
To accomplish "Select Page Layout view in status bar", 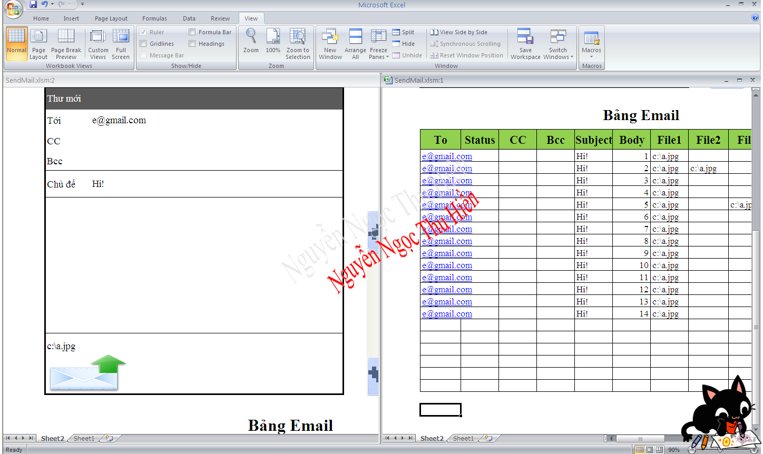I will pos(650,450).
